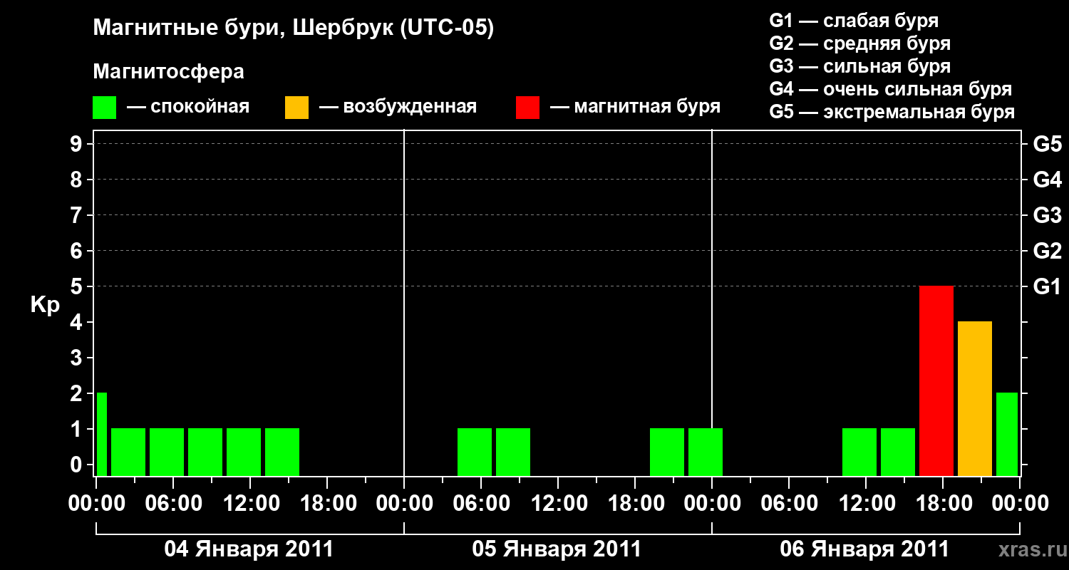Click the '12:00' time label for 05 Января
1069x570 pixels.
pyautogui.click(x=558, y=503)
